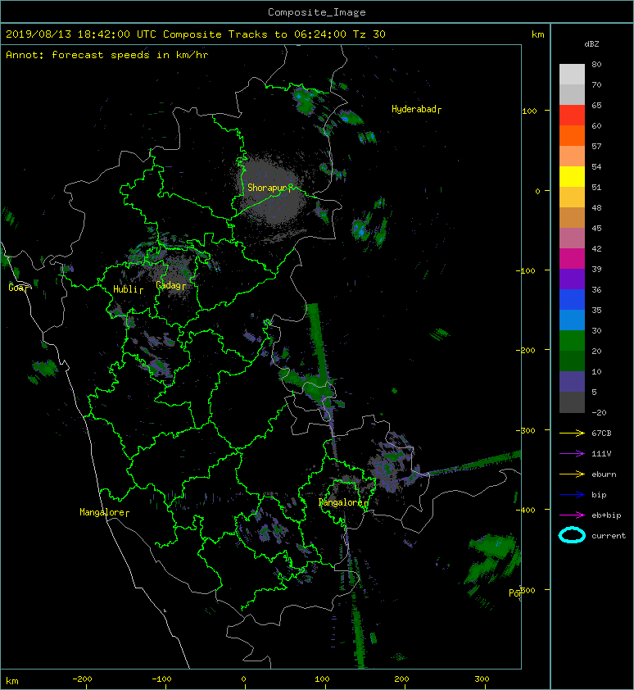Click the 2019/08/13 18:42:00 UTC timestamp
The image size is (634, 690).
point(80,34)
